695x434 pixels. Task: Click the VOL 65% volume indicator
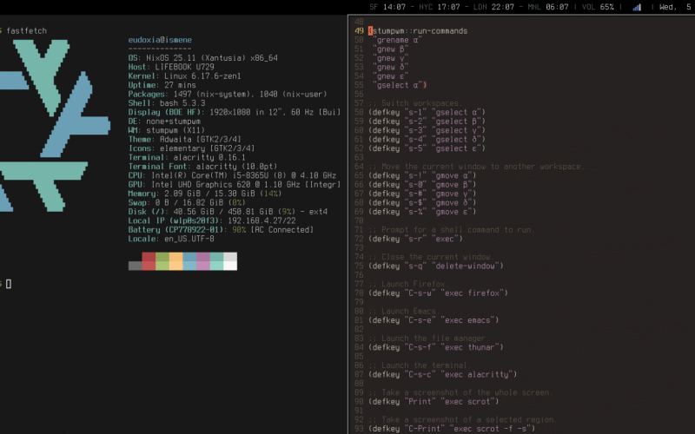[x=597, y=7]
